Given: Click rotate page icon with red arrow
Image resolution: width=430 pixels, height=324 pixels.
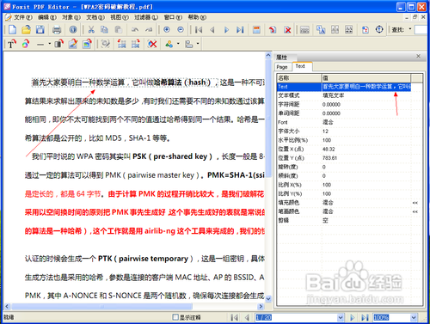Looking at the screenshot, I should pos(273,29).
